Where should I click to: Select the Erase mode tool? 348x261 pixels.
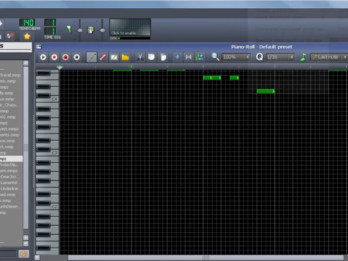tap(103, 57)
